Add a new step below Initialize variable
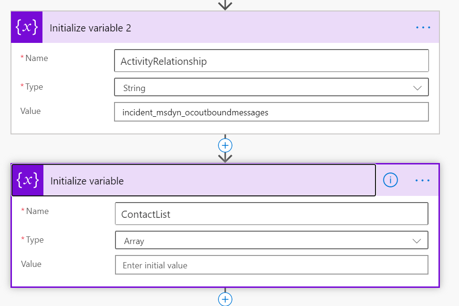459x306 pixels. 225,299
